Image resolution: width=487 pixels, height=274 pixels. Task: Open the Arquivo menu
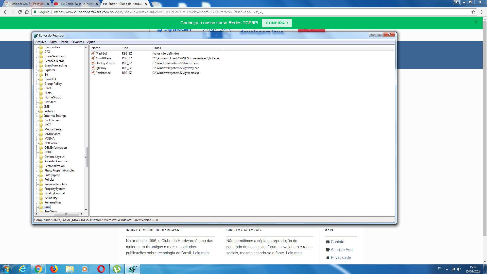41,42
